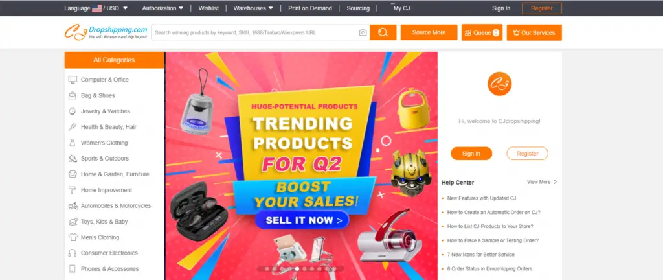Open the Print on Demand menu item
The height and width of the screenshot is (280, 663).
(x=310, y=8)
